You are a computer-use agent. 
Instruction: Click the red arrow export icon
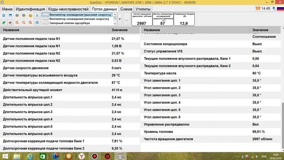coord(10,23)
